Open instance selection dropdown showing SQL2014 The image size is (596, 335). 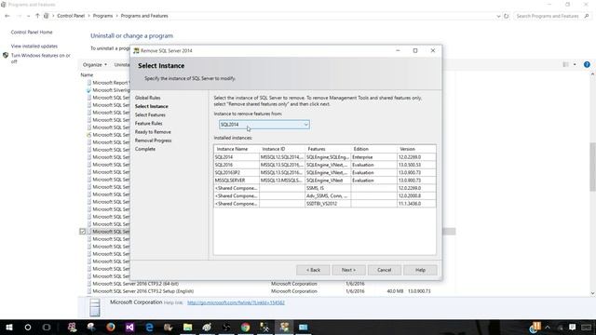click(264, 125)
